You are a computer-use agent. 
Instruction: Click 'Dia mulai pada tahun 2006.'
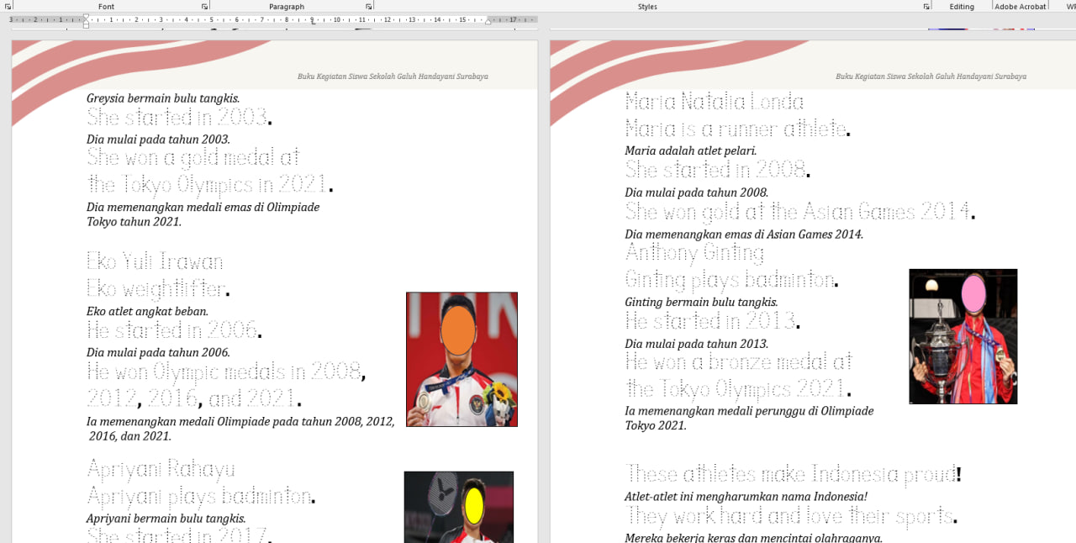pyautogui.click(x=158, y=353)
